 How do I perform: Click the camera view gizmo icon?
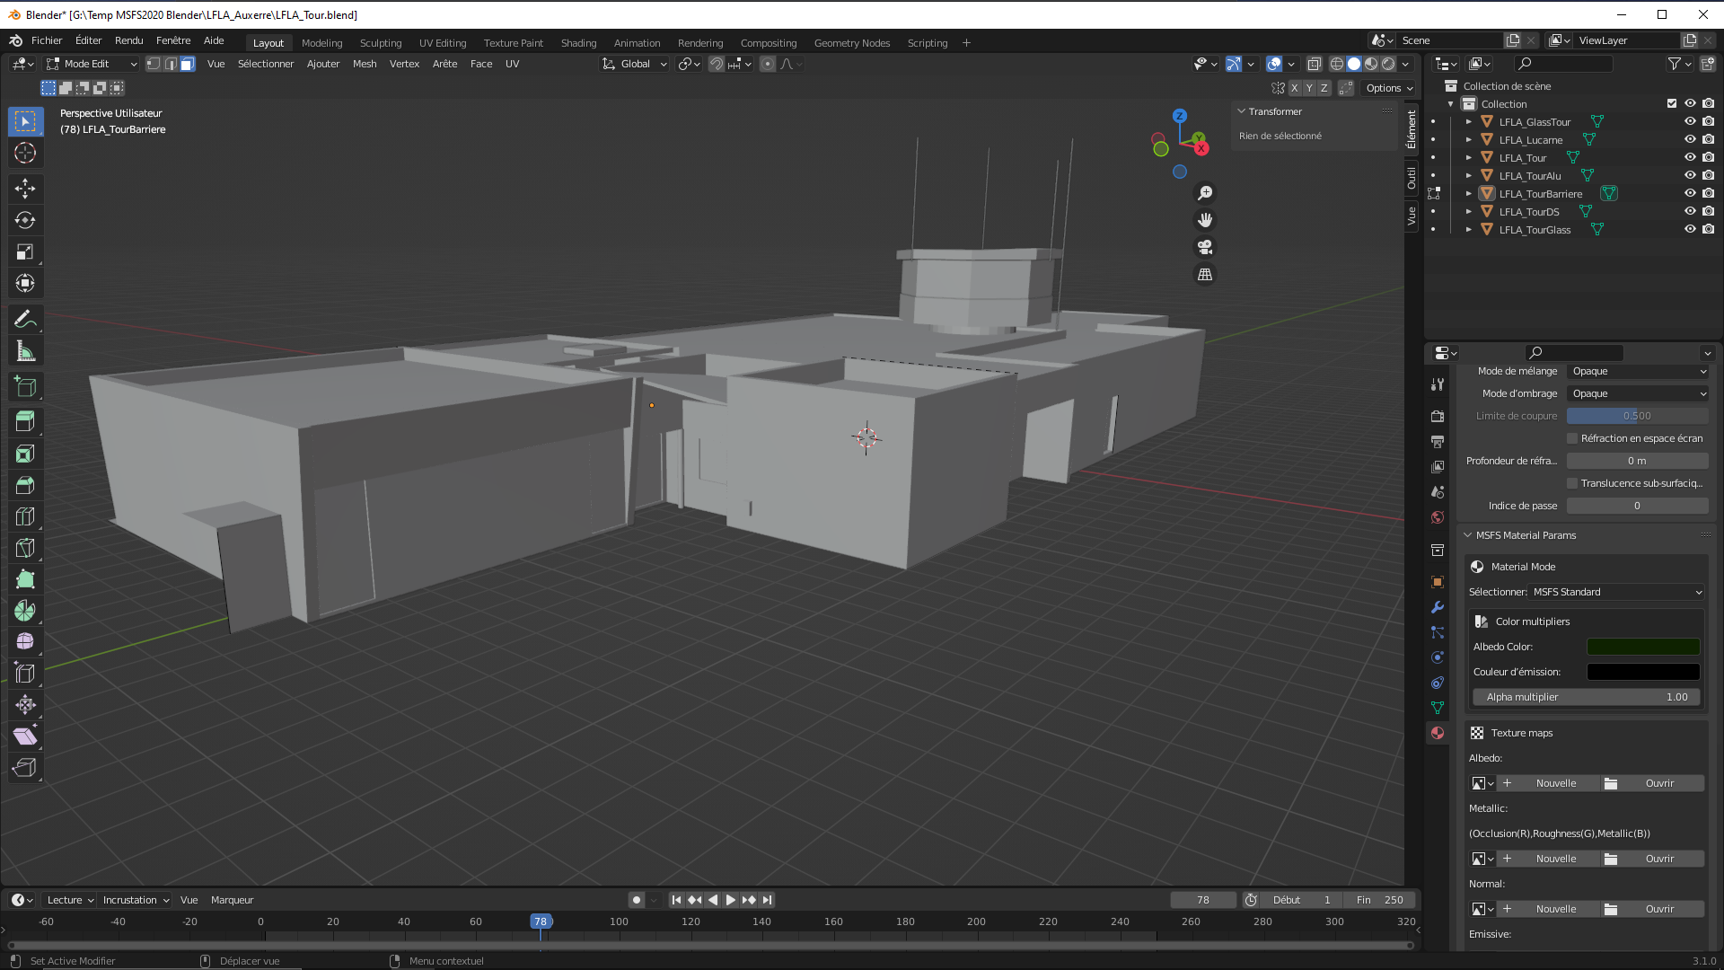tap(1205, 247)
